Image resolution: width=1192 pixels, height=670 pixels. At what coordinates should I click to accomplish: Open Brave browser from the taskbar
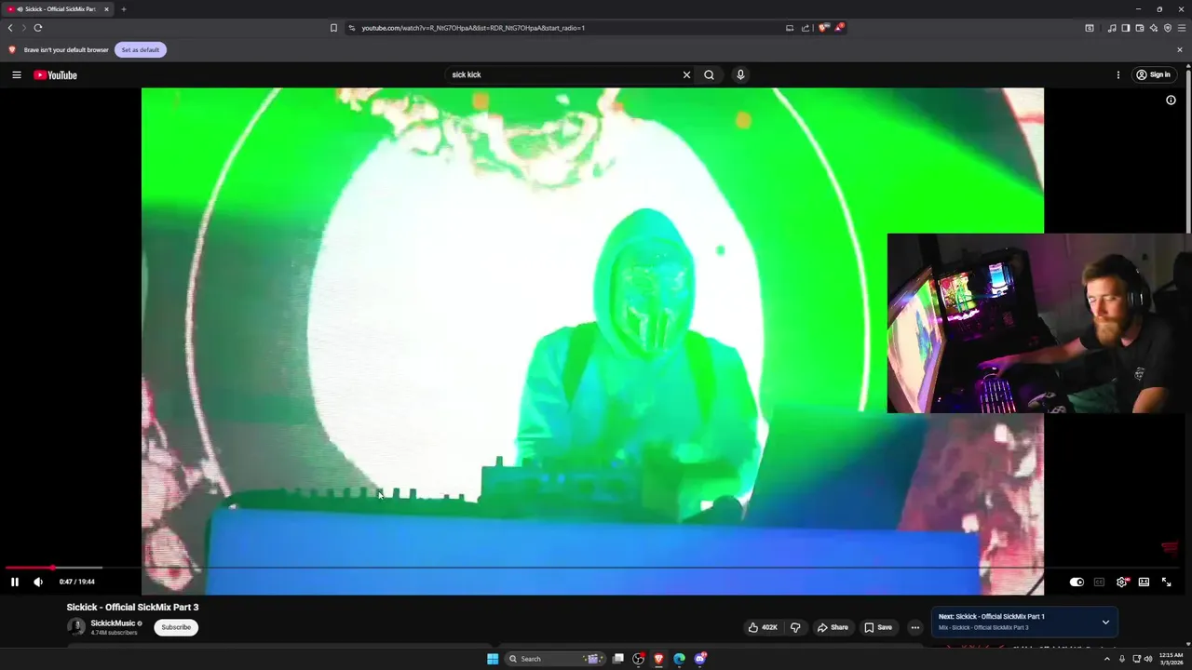658,659
